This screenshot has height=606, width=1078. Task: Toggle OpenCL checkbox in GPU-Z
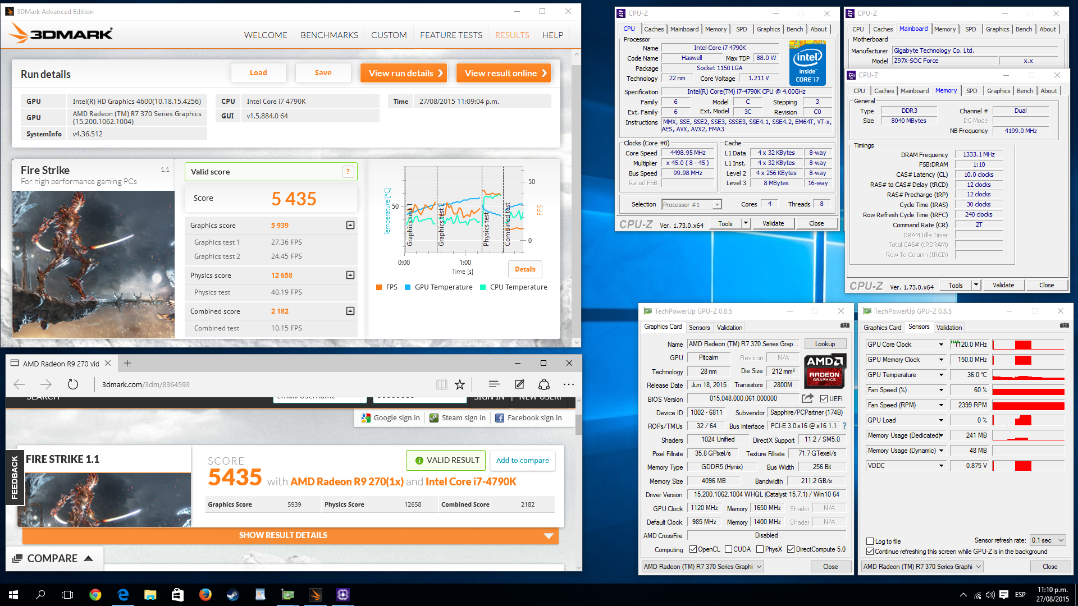point(693,549)
